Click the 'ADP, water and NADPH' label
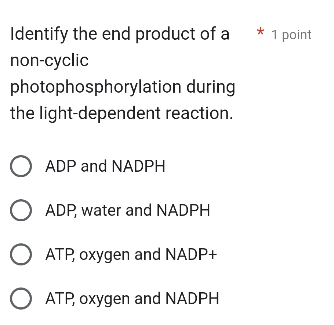Screen dimensions: 334x325 [x=128, y=211]
